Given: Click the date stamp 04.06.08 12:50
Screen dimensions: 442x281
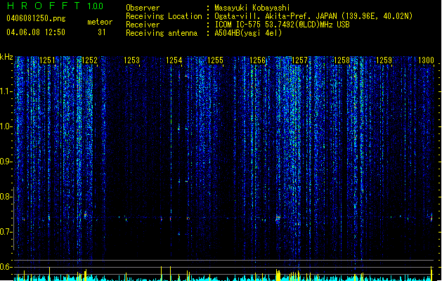Looking at the screenshot, I should [36, 32].
